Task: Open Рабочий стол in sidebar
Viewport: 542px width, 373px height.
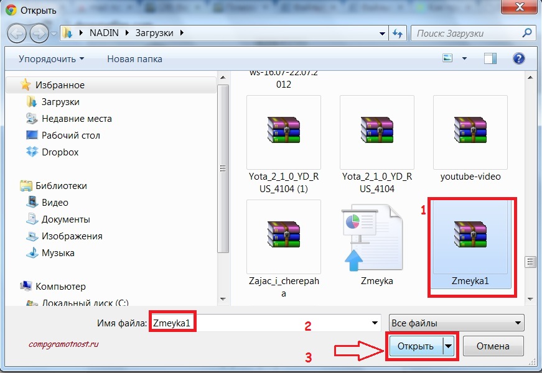Action: 71,135
